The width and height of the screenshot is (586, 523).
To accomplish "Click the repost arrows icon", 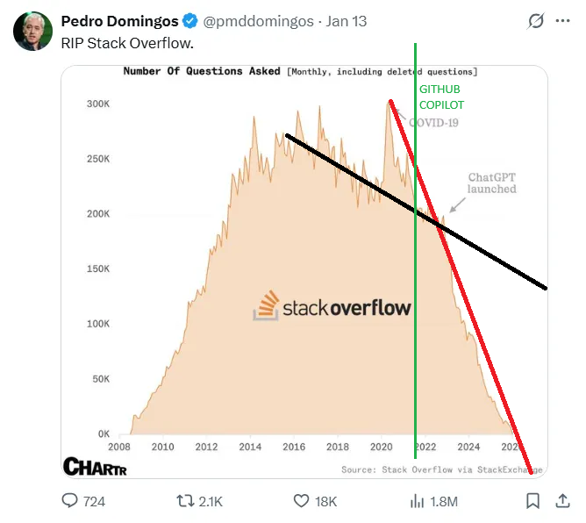I will [184, 500].
